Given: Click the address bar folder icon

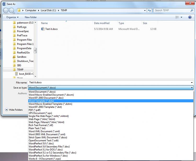Looking at the screenshot, I should click(x=19, y=10).
